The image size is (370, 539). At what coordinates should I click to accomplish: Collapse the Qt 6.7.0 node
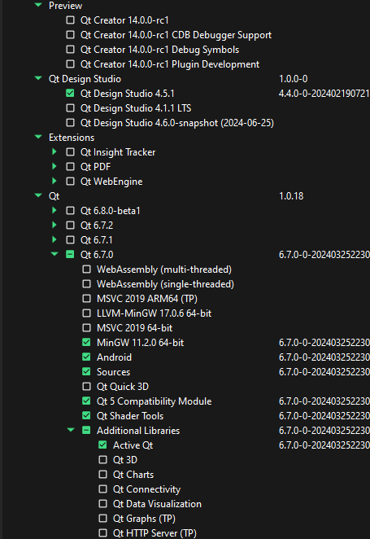(x=54, y=254)
